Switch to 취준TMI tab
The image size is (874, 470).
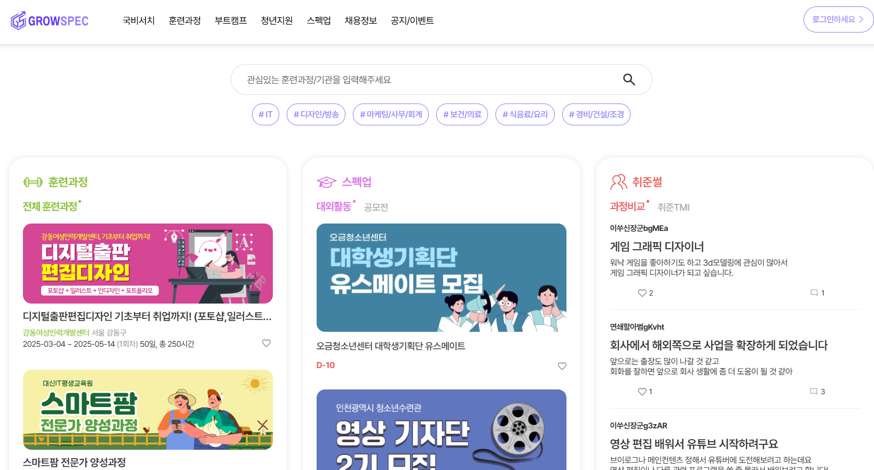pyautogui.click(x=673, y=207)
